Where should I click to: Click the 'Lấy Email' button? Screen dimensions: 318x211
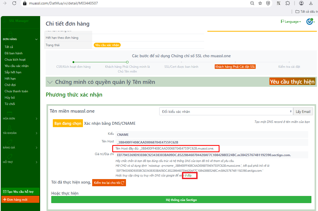click(303, 112)
